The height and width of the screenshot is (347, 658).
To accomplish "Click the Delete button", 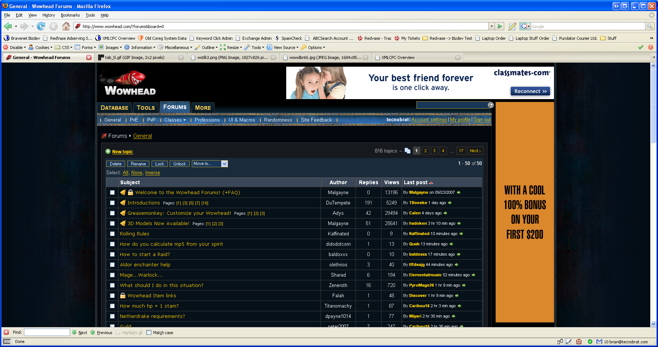I will (115, 164).
